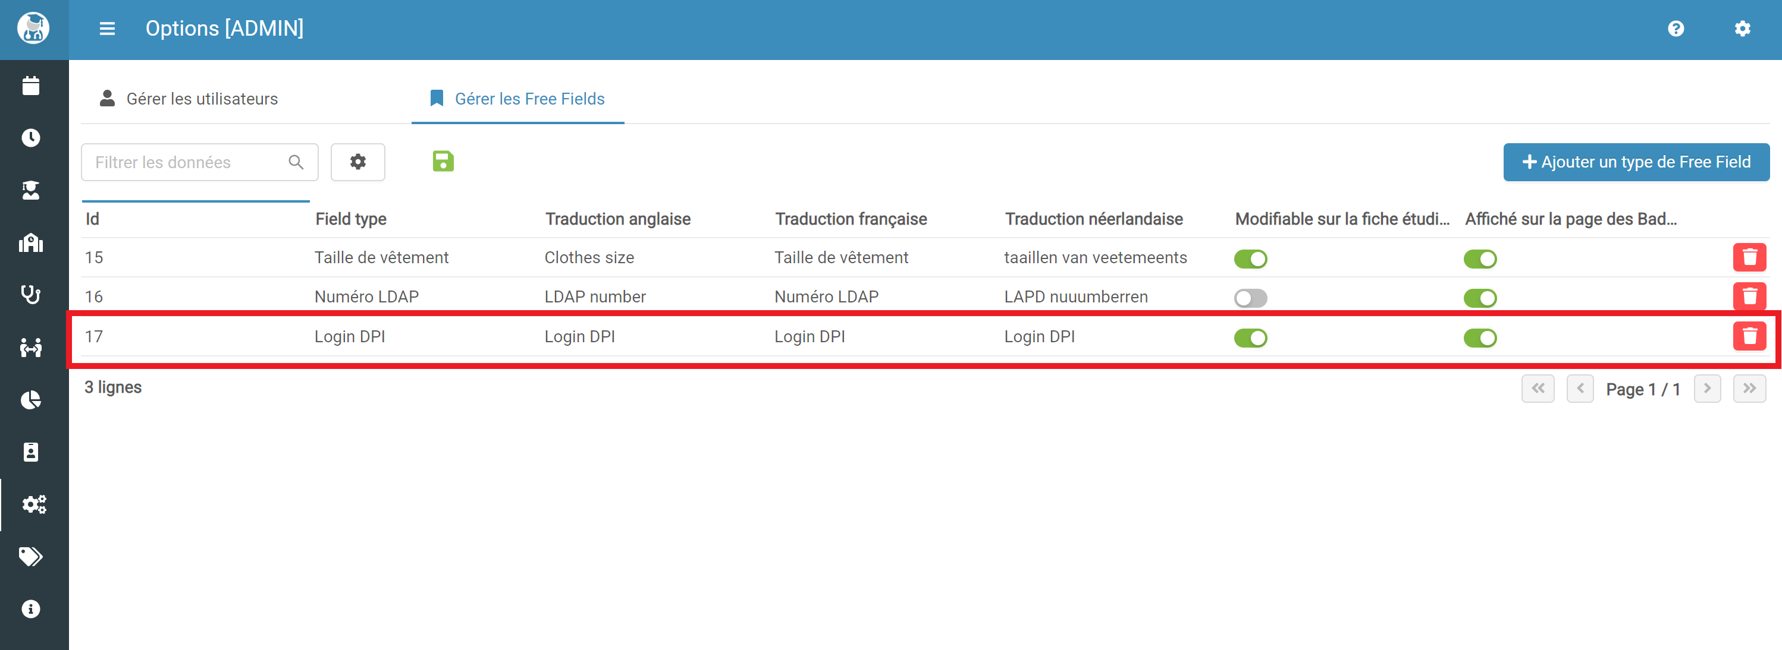
Task: Open the calendar icon in sidebar
Action: pos(30,86)
